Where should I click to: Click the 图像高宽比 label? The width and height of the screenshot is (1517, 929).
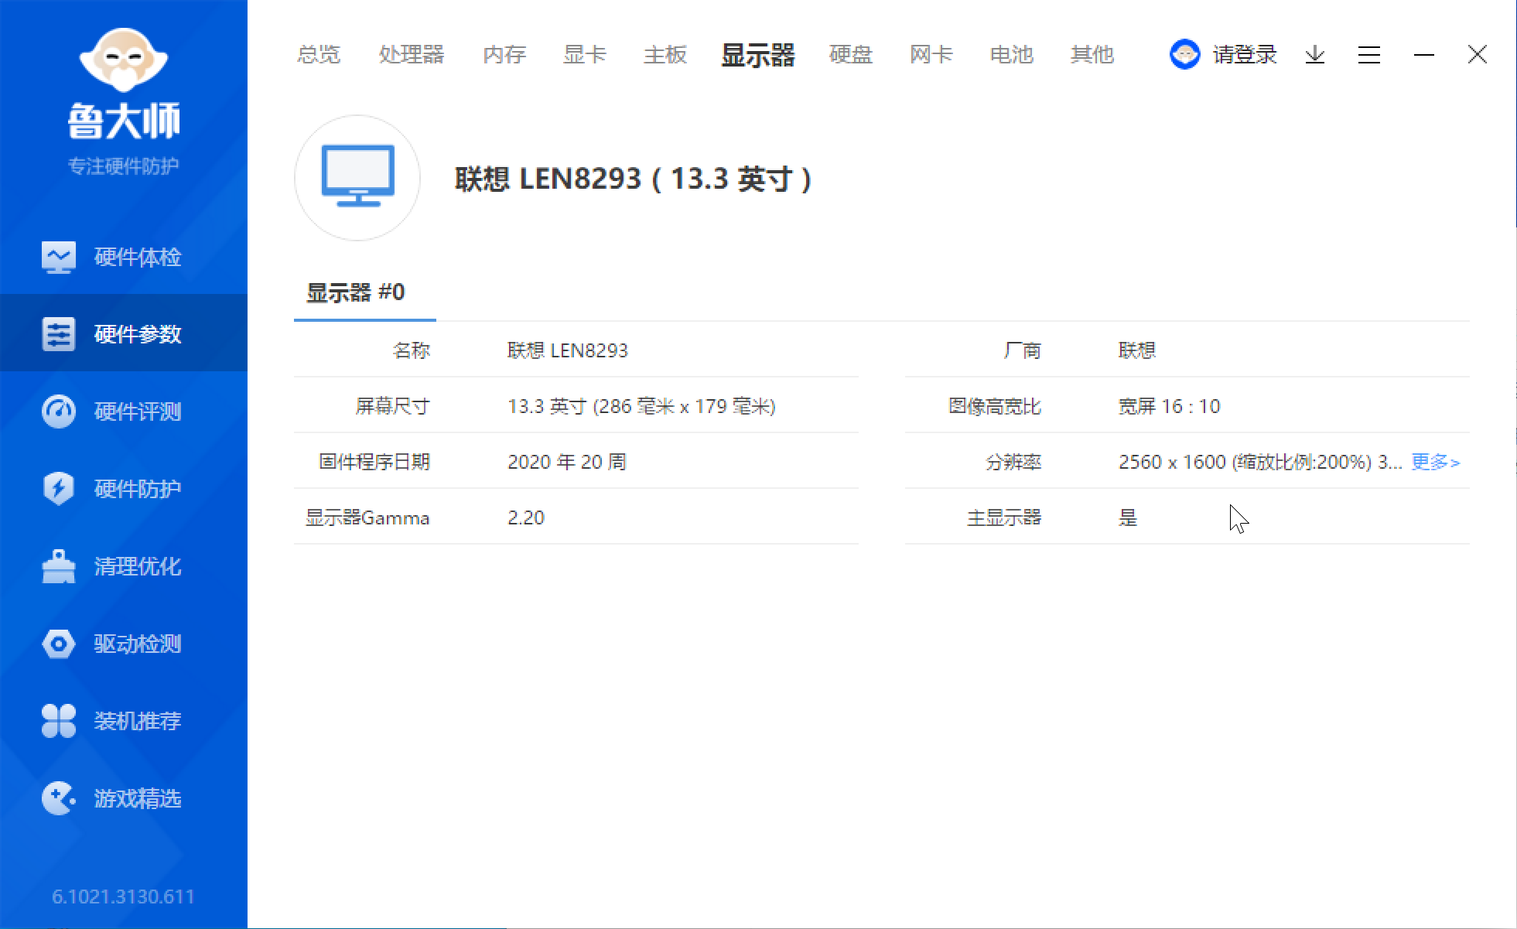click(x=995, y=406)
